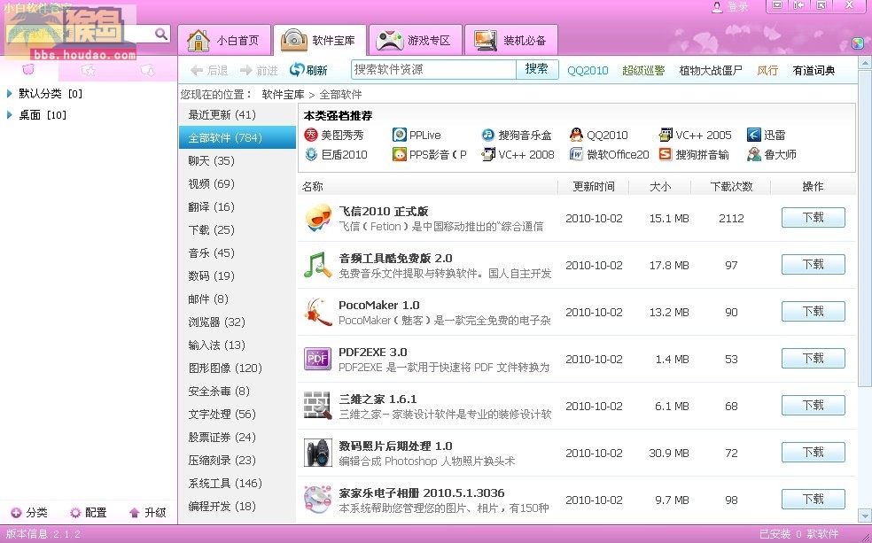Switch to the 小白首页 tab
This screenshot has width=872, height=543.
[x=224, y=41]
